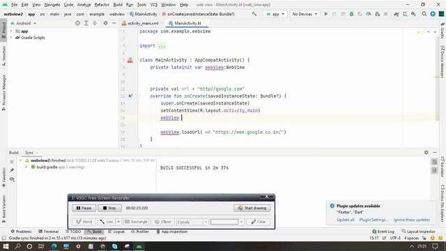The height and width of the screenshot is (251, 446).
Task: Click the class gutter icon beside MainActivity
Action: [130, 60]
